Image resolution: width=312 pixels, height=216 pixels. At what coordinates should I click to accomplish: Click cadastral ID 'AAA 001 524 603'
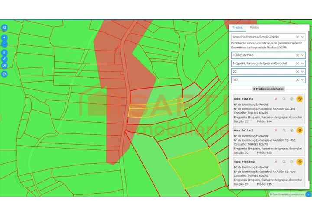click(284, 172)
